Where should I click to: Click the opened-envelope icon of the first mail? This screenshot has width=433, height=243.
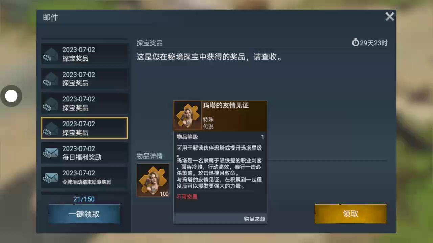pos(51,54)
